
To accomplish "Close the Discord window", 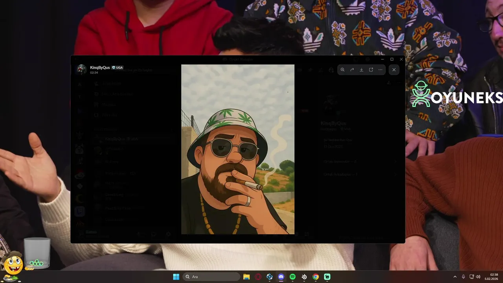I will pyautogui.click(x=401, y=59).
